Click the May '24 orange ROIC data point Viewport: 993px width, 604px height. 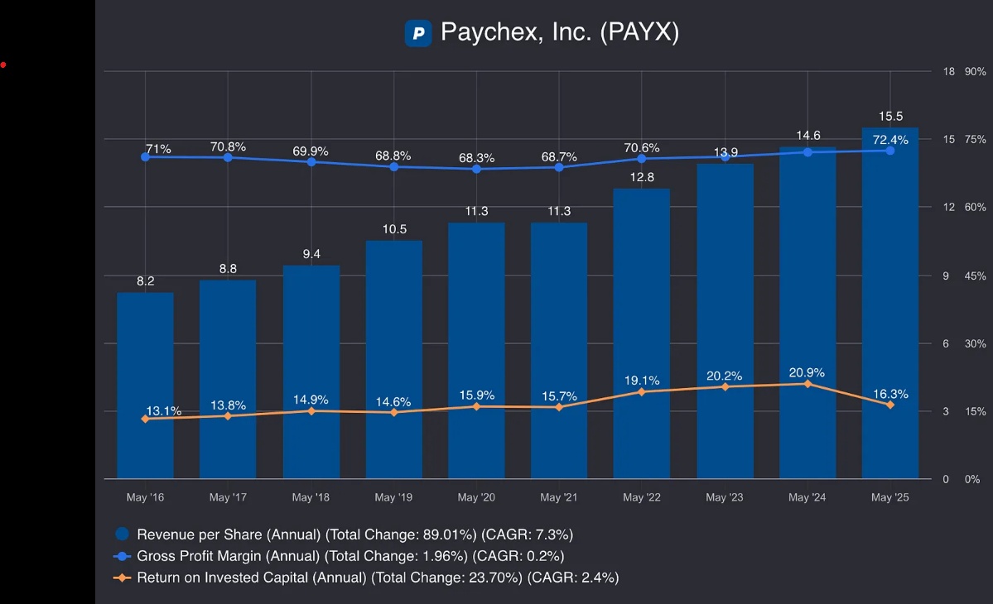coord(807,384)
